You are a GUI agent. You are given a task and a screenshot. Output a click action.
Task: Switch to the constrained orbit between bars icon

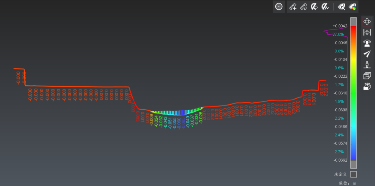point(367,32)
